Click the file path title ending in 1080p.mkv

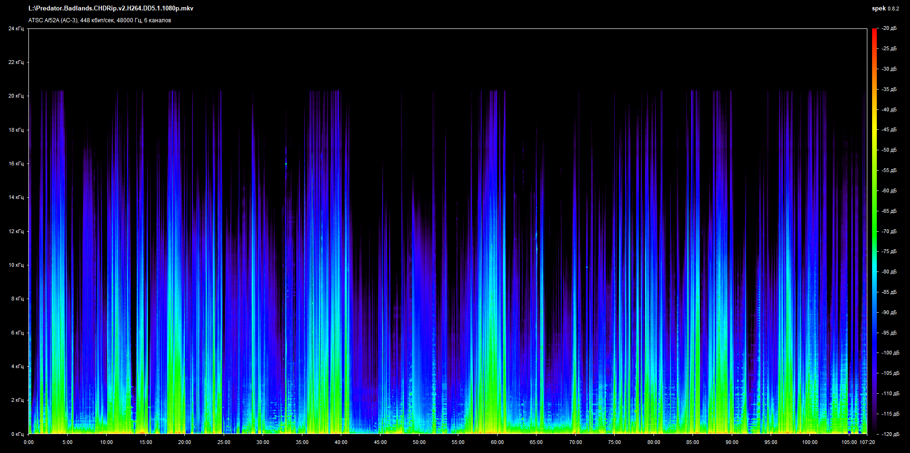click(x=111, y=9)
